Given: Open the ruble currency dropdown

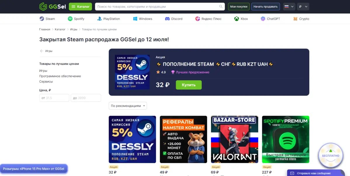Looking at the screenshot, I should coord(303,7).
